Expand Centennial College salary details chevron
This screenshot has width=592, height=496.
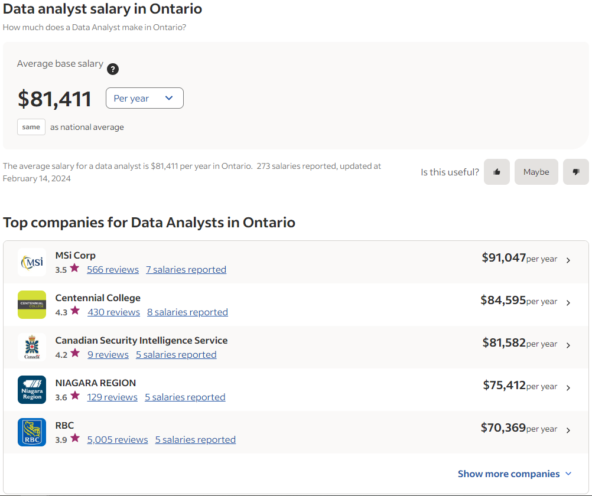click(x=568, y=303)
